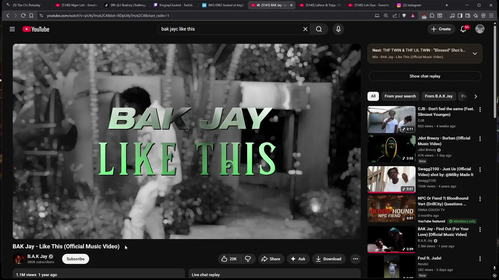Screen dimensions: 499x280
Task: Bookmark this page in toolbar
Action: (x=31, y=16)
